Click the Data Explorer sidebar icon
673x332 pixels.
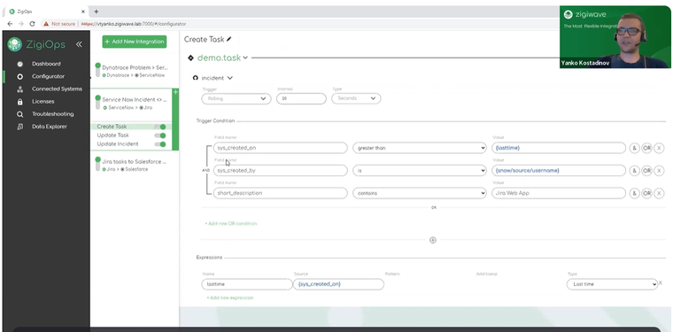(19, 127)
